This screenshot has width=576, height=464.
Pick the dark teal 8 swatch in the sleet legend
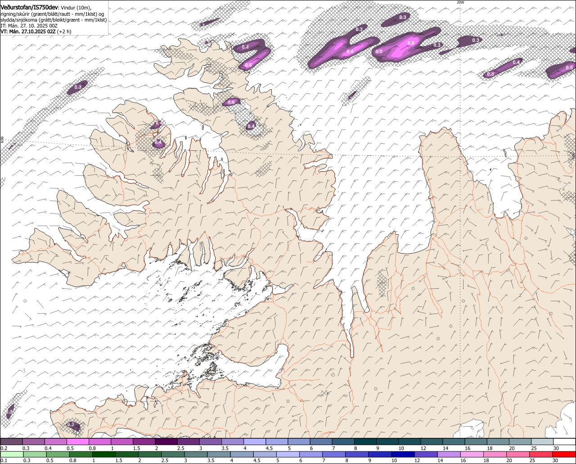[365, 441]
